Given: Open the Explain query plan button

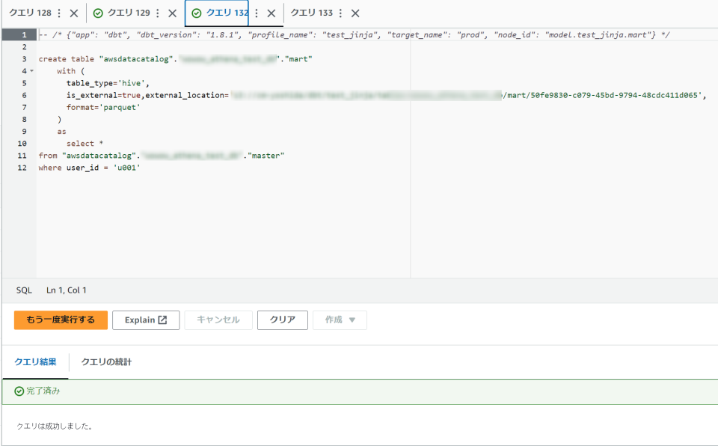Looking at the screenshot, I should click(146, 320).
